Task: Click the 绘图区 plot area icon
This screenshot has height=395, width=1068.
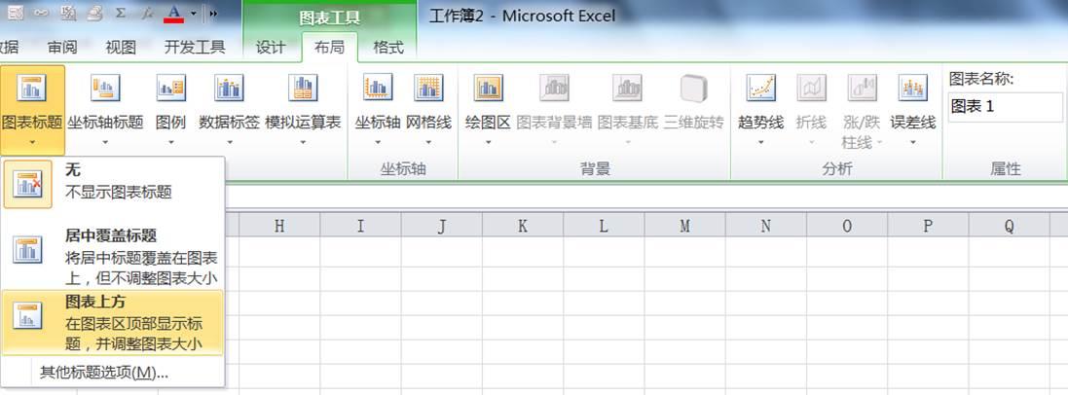Action: click(489, 89)
